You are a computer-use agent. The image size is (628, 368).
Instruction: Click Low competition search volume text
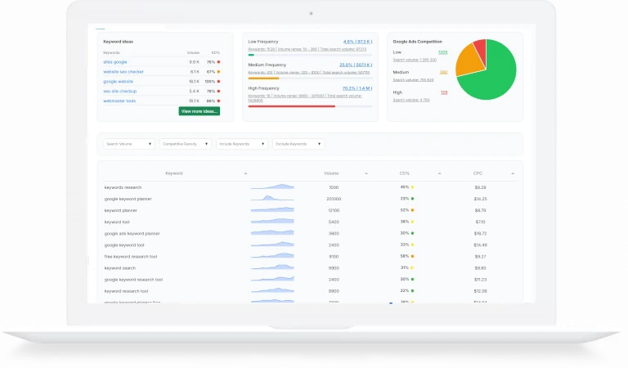[415, 60]
